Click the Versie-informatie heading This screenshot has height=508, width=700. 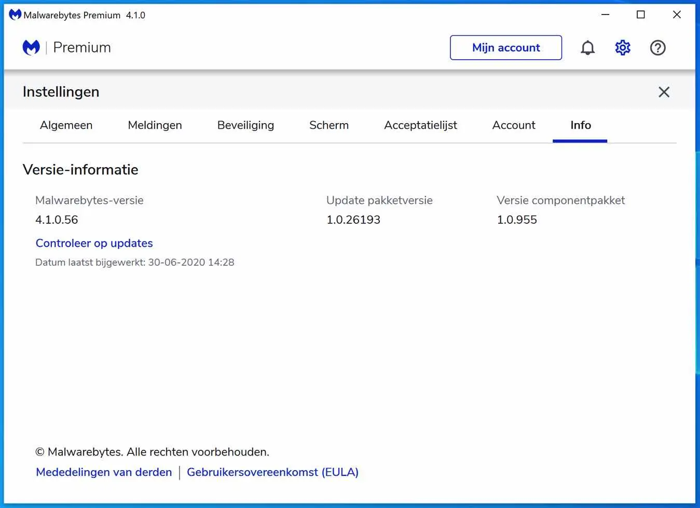click(80, 170)
